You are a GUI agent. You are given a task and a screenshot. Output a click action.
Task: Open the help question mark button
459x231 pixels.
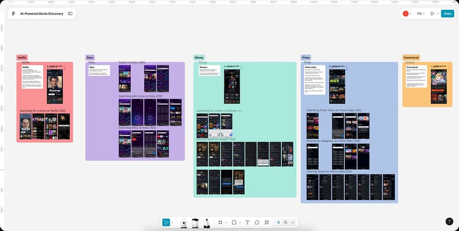[x=449, y=222]
